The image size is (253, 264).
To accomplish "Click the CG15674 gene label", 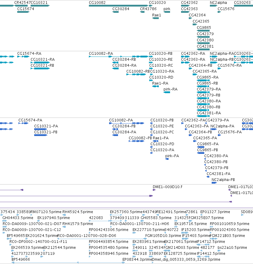I will point(26,9).
